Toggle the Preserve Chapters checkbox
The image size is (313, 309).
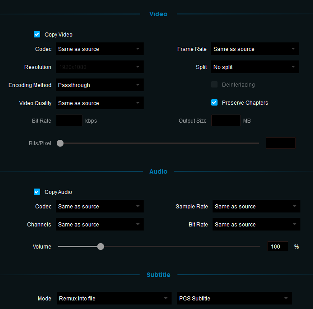pyautogui.click(x=214, y=102)
